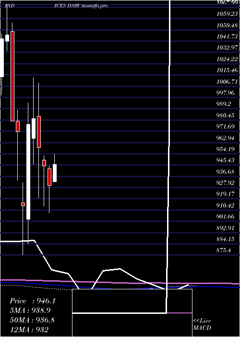Viewport: 240px width, 337px height.
Task: Click the tall white candlestick spanning 901 to 975
Action: 28,172
